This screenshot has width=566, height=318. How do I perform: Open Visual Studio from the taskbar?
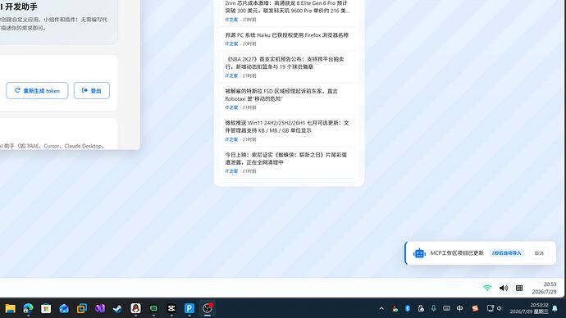click(100, 309)
